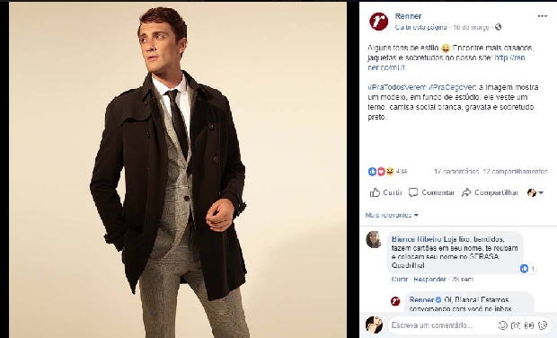Click the Comentar button
557x338 pixels.
pyautogui.click(x=431, y=192)
